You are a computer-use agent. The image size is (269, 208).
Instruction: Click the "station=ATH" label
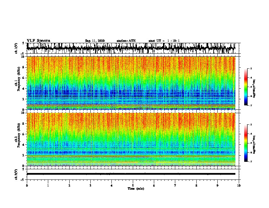click(126, 41)
